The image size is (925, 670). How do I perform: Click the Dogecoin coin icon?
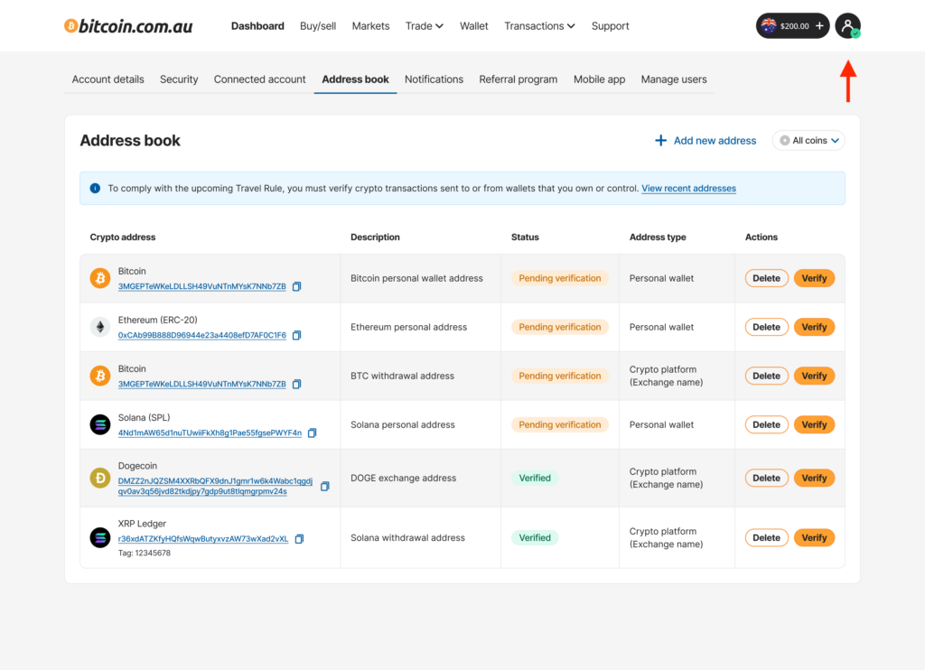(100, 478)
